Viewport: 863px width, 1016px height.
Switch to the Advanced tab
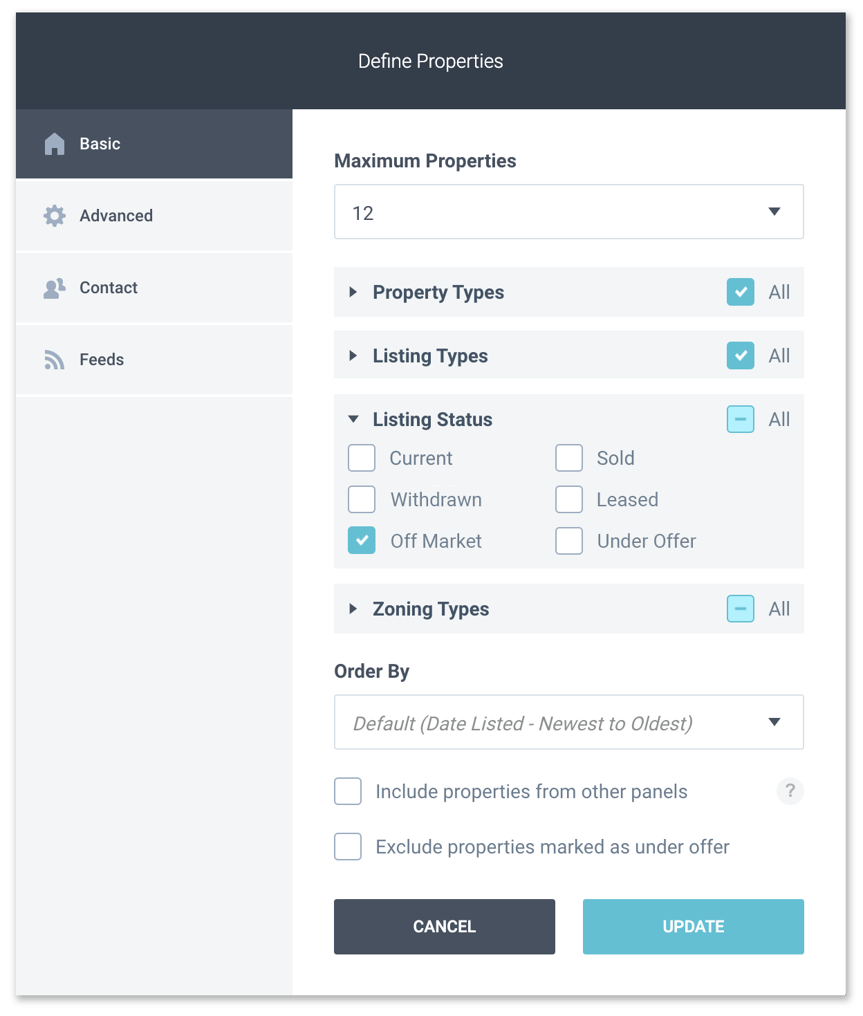[x=154, y=216]
